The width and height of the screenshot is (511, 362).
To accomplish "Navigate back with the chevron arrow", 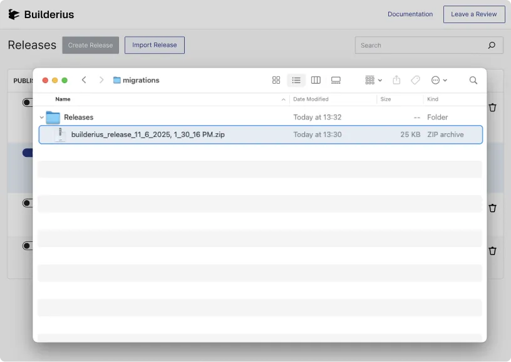I will (84, 80).
